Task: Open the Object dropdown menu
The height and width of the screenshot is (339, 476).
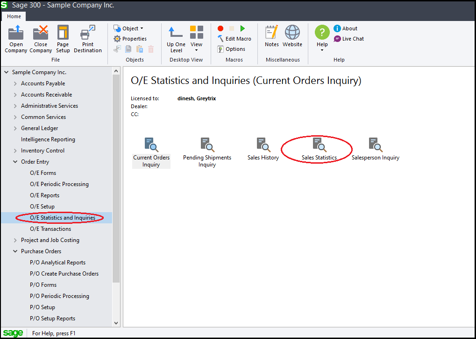Action: 128,28
